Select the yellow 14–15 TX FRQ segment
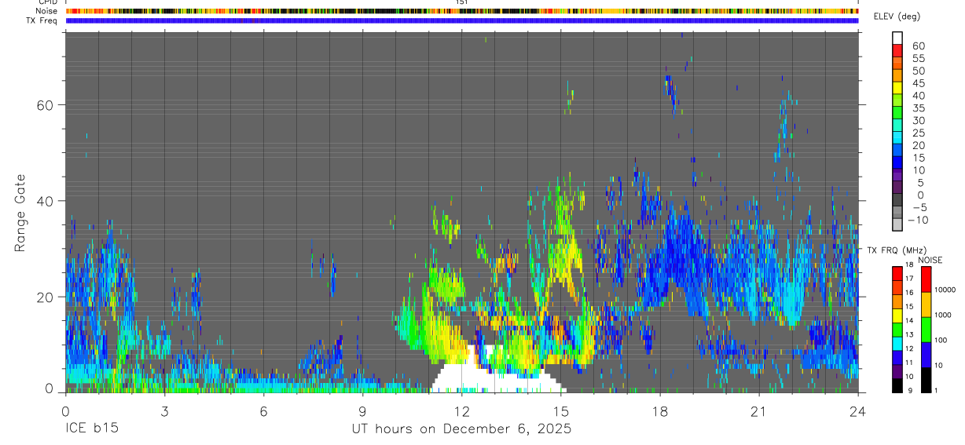Viewport: 965px width, 445px height. click(x=897, y=314)
